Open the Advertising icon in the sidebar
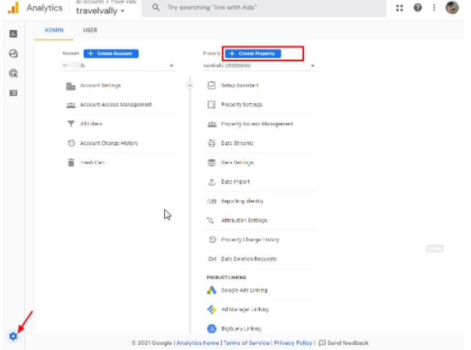471x350 pixels. pyautogui.click(x=13, y=73)
